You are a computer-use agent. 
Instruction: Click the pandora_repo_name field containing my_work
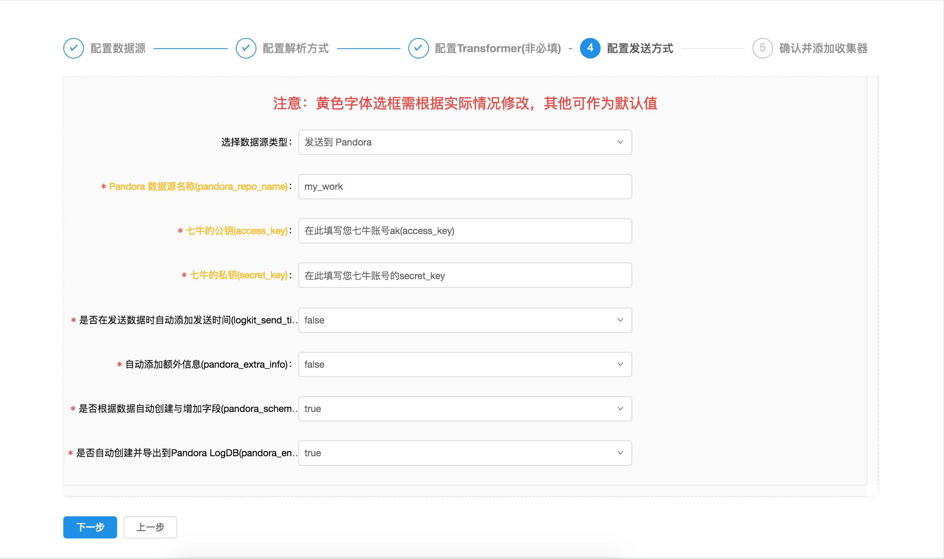coord(465,187)
